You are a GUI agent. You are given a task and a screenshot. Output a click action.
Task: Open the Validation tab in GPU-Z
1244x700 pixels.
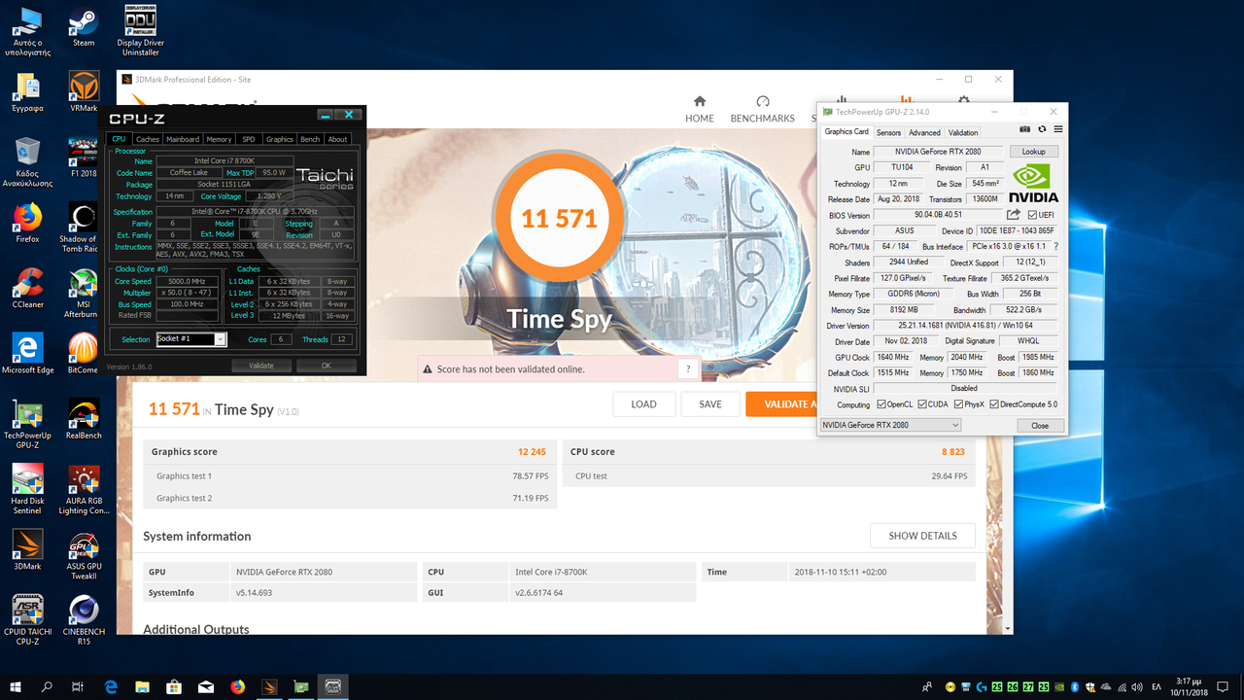(963, 132)
